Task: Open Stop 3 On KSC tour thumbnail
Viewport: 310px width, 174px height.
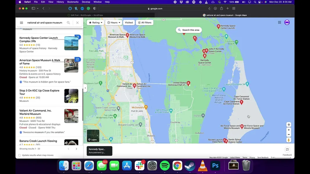Action: tap(71, 96)
